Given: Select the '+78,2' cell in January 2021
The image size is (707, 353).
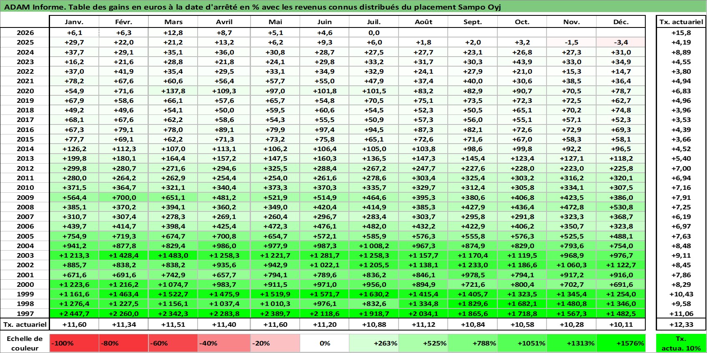Looking at the screenshot, I should (74, 81).
